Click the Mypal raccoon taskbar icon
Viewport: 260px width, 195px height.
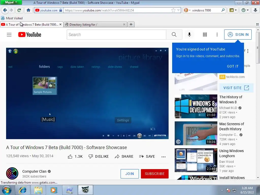[x=85, y=190]
